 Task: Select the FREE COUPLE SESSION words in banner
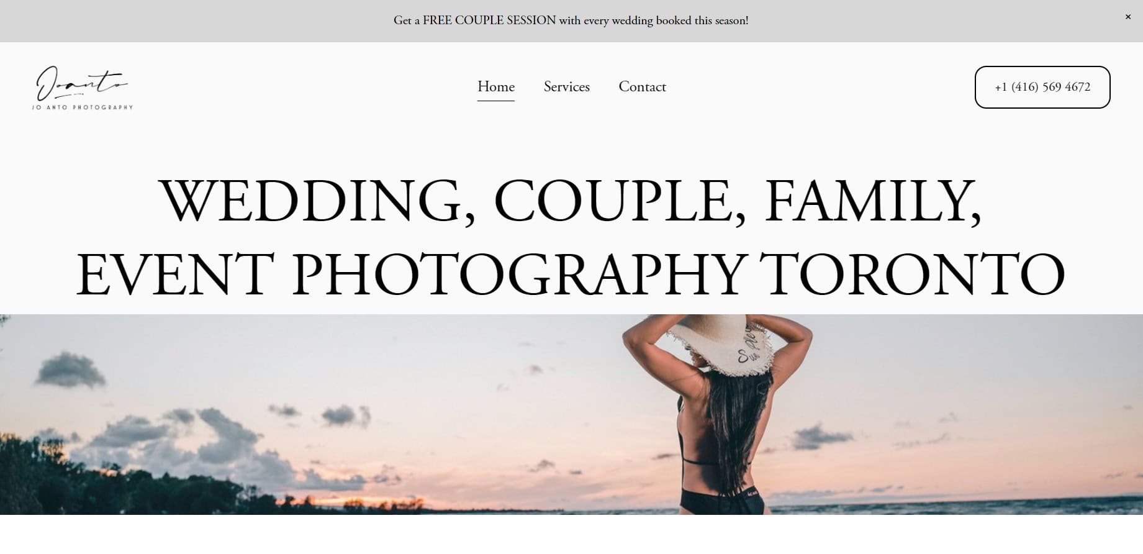coord(489,20)
